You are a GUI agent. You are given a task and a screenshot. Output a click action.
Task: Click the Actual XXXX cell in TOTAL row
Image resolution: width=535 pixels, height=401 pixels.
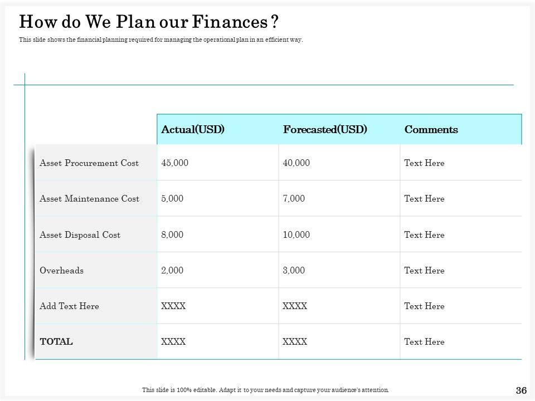coord(173,342)
